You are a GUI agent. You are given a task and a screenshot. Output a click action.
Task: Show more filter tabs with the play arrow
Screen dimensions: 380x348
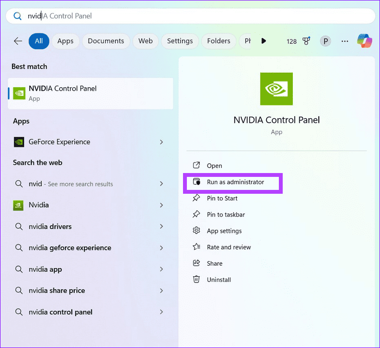click(x=263, y=41)
